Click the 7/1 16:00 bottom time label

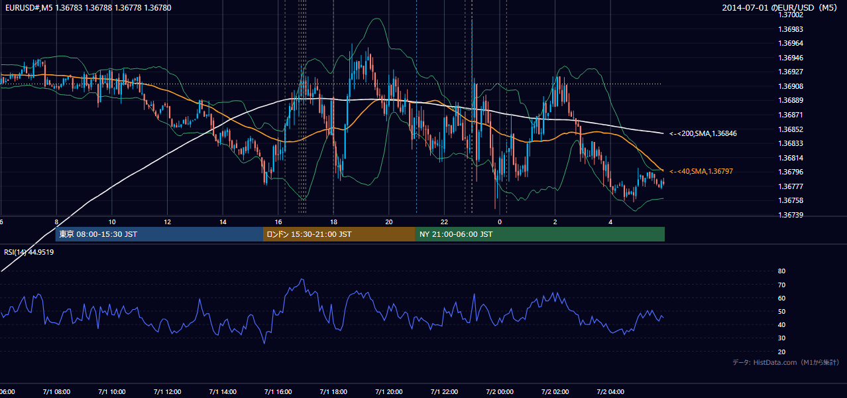pyautogui.click(x=278, y=392)
